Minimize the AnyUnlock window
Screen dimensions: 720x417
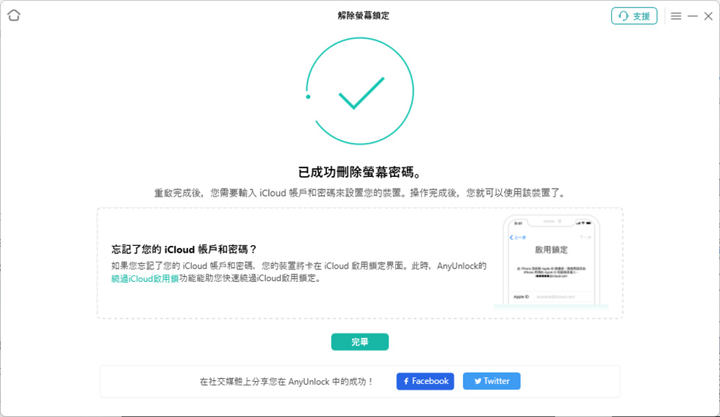692,16
